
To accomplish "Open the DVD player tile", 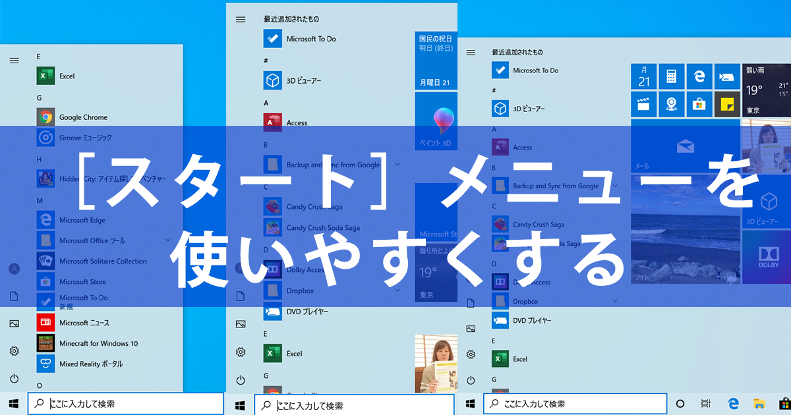I will coord(726,76).
